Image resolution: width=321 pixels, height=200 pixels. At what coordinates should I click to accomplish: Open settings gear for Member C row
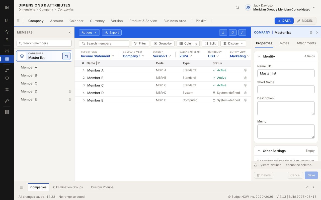click(245, 85)
